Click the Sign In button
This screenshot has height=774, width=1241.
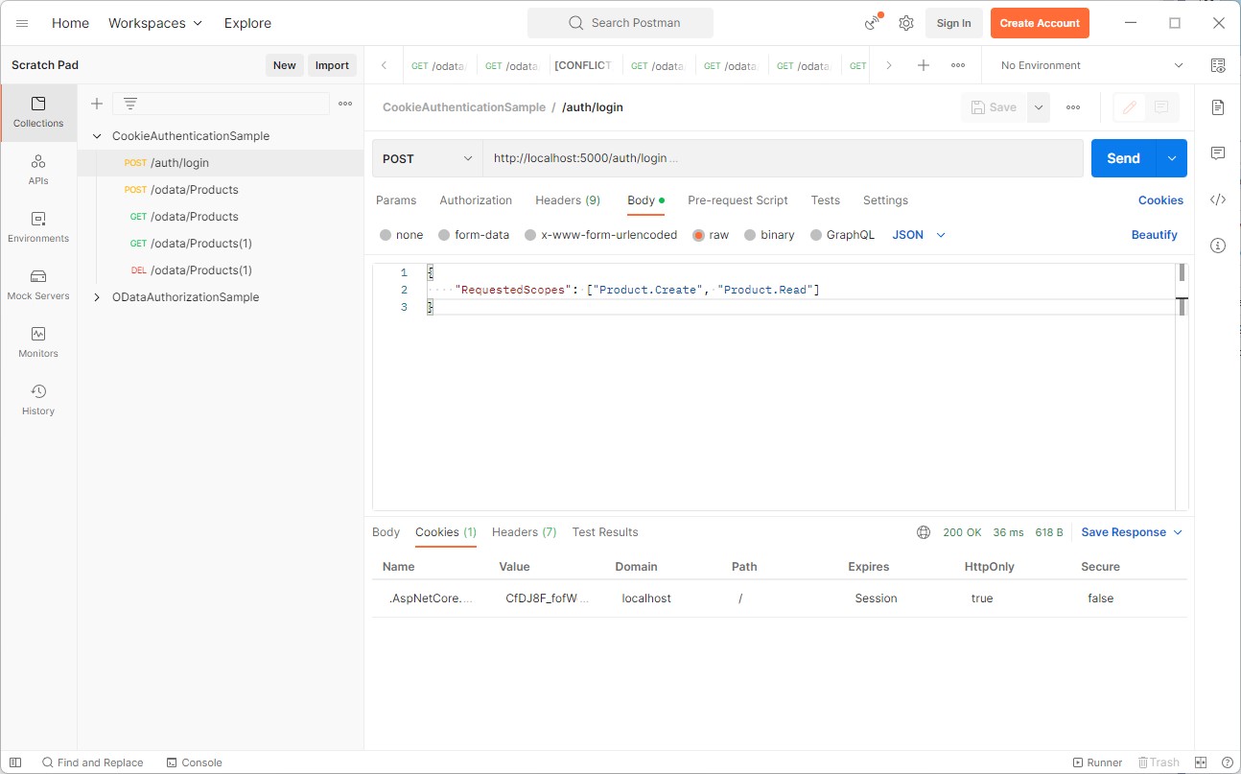pyautogui.click(x=953, y=23)
